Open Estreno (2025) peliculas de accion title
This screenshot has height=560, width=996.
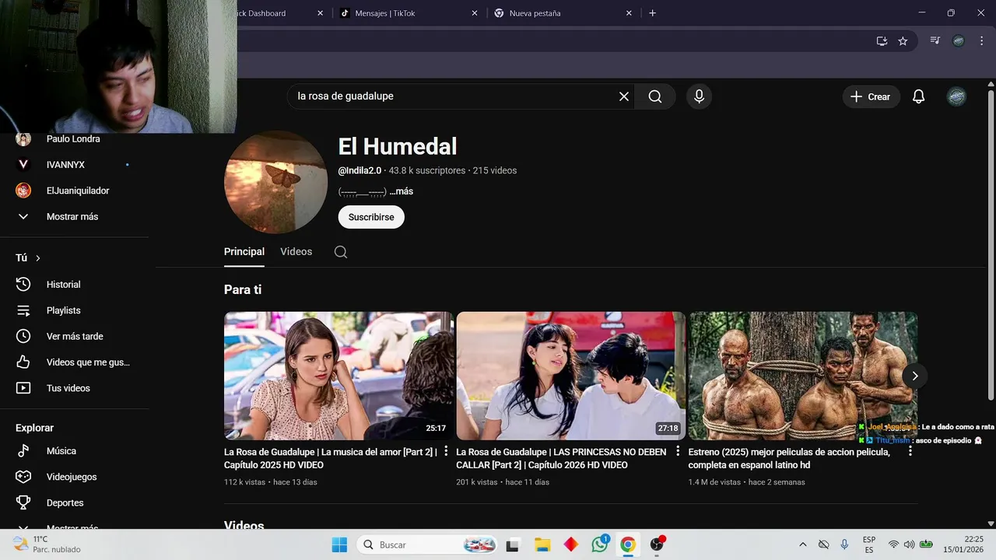pos(789,458)
